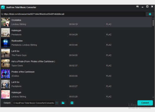155x112 pixels.
Task: Click the plus icon to add URL
Action: [150, 14]
